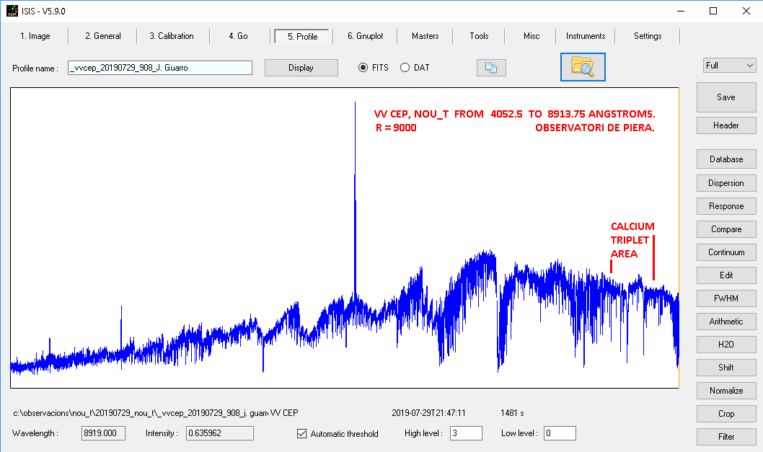Image resolution: width=763 pixels, height=452 pixels.
Task: Open the Instruments tab
Action: (586, 36)
